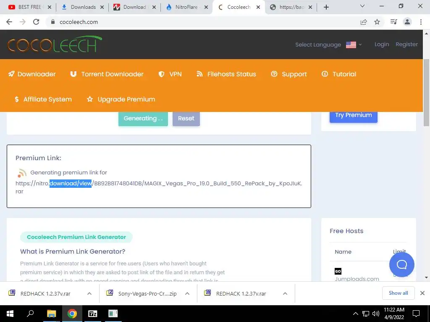The width and height of the screenshot is (430, 322).
Task: Click Show all downloads
Action: coord(398,293)
